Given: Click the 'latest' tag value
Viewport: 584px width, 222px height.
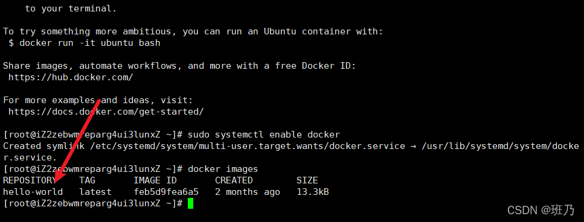Looking at the screenshot, I should coord(95,192).
